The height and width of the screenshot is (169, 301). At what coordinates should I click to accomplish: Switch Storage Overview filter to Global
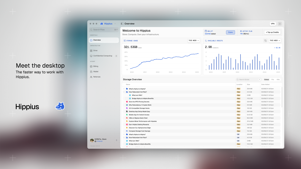pyautogui.click(x=266, y=79)
